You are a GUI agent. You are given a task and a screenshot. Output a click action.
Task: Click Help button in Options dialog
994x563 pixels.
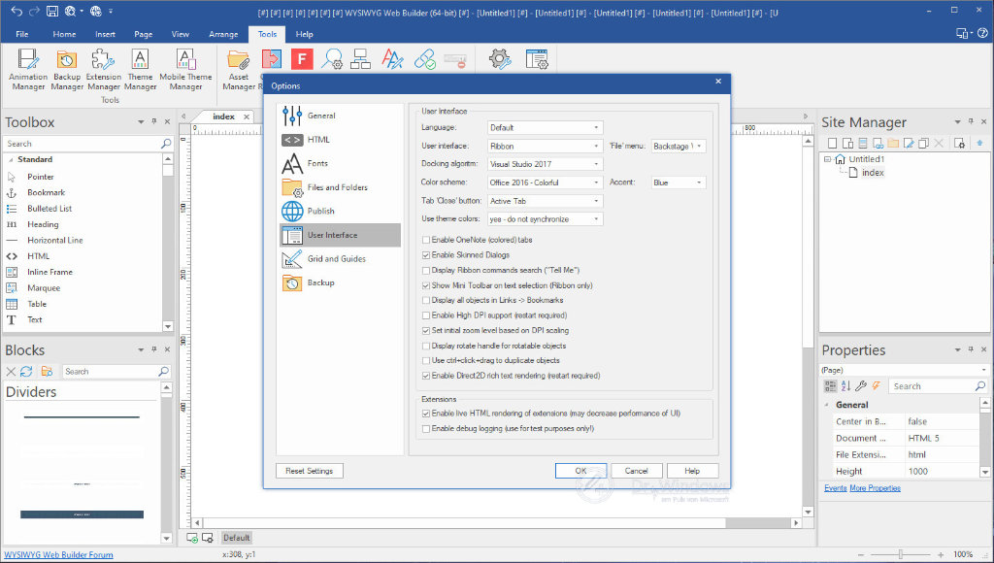692,471
